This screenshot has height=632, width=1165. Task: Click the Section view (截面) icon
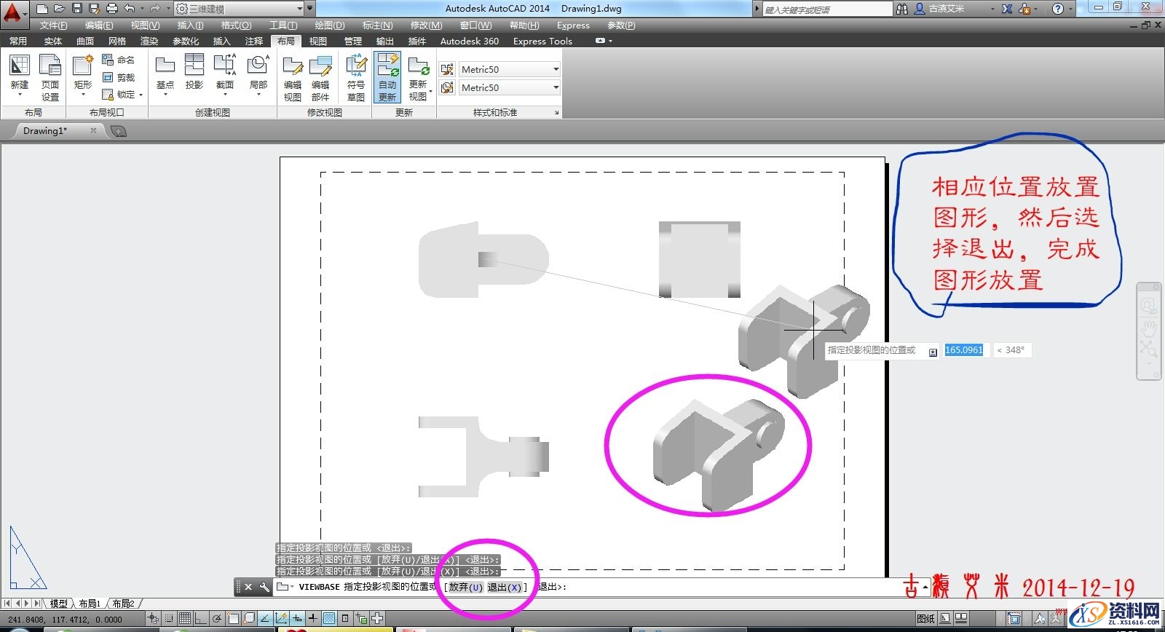pos(225,72)
